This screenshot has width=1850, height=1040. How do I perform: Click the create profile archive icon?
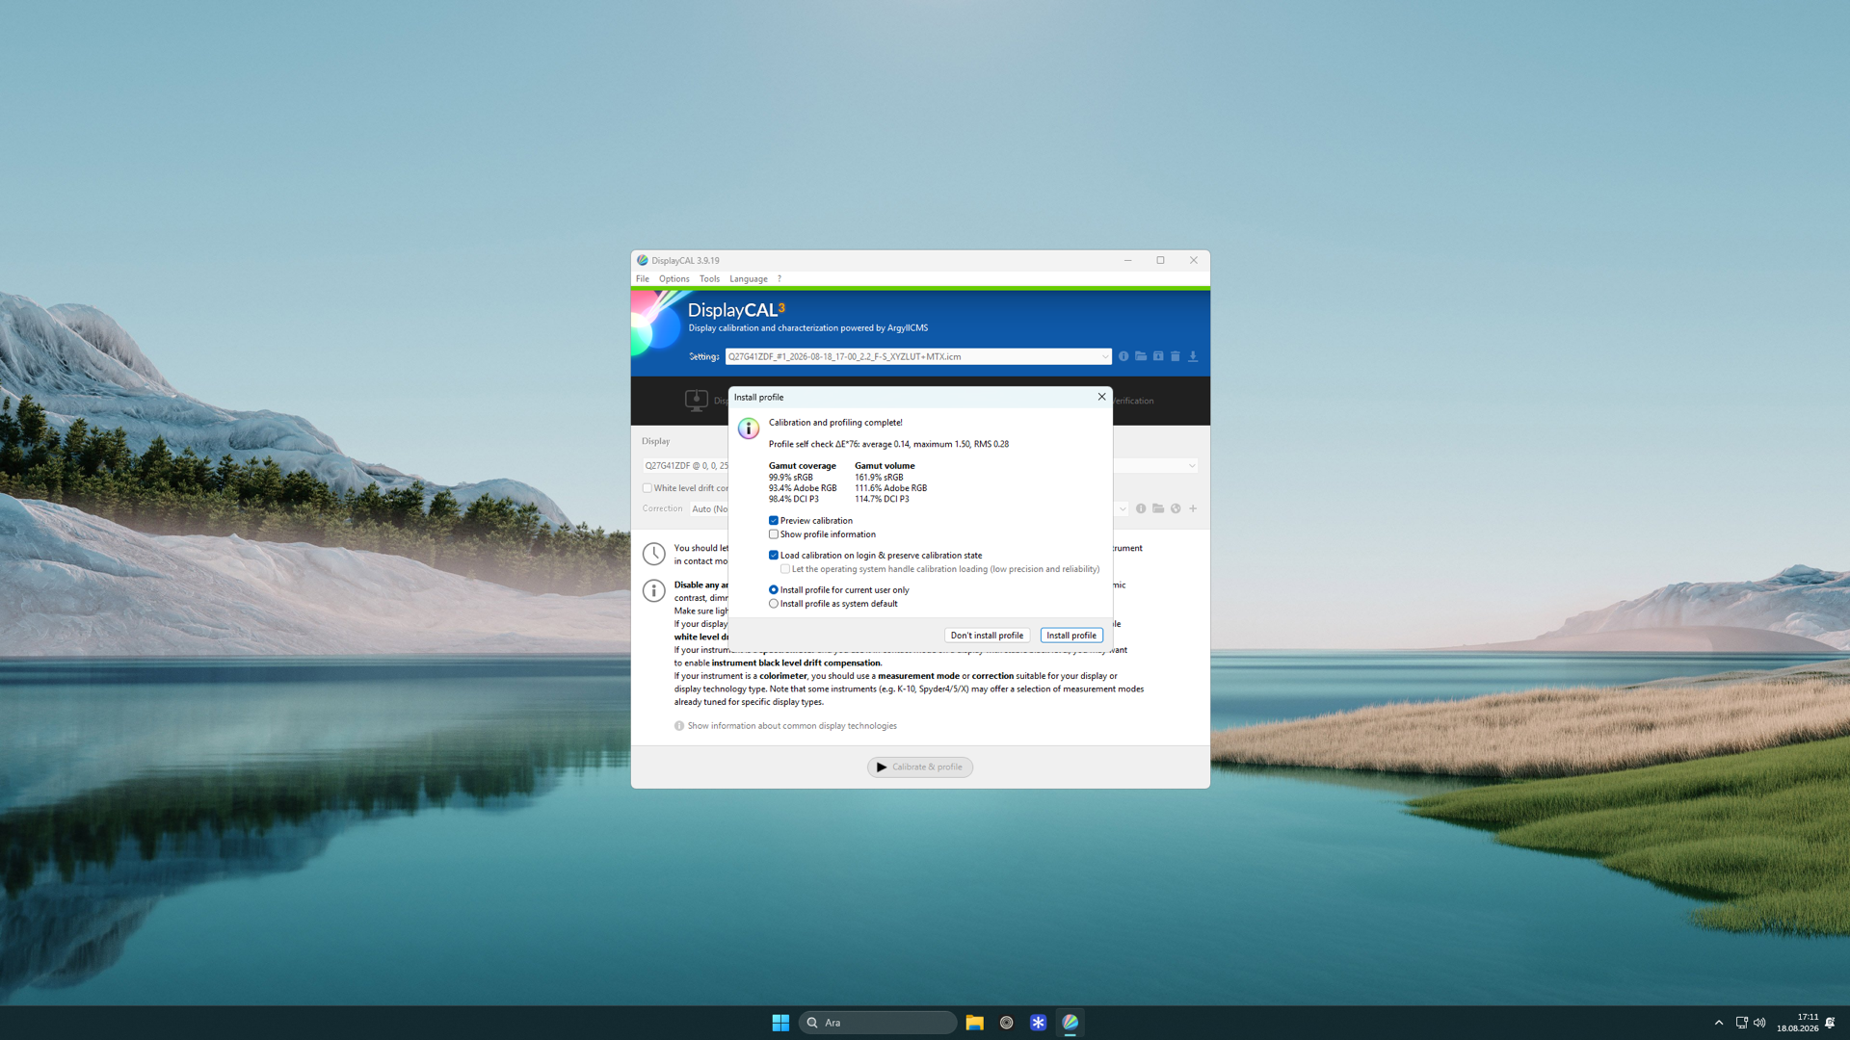[1158, 356]
